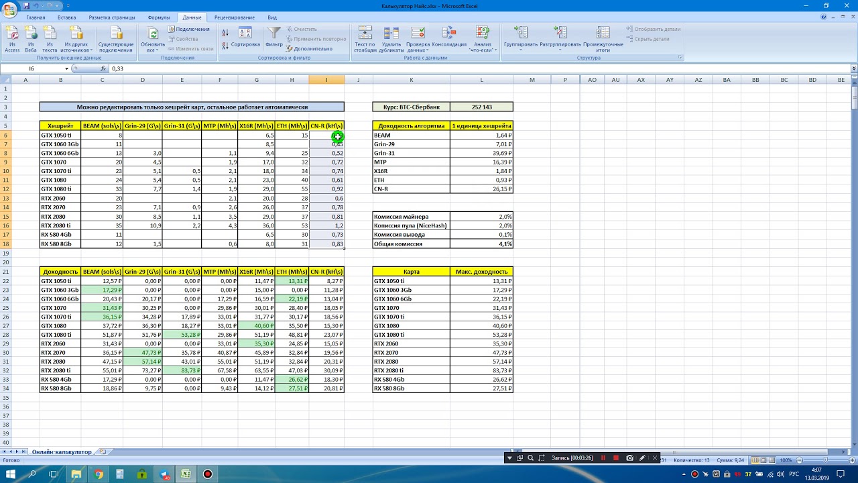858x483 pixels.
Task: Click the formula bar input
Action: click(x=479, y=69)
